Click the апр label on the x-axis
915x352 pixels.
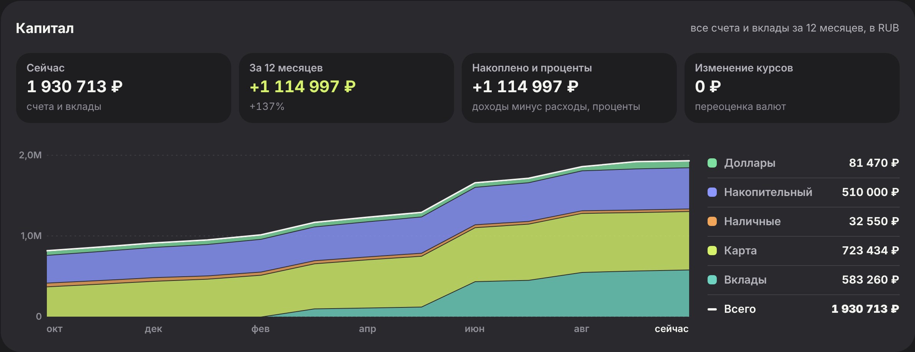pyautogui.click(x=368, y=329)
